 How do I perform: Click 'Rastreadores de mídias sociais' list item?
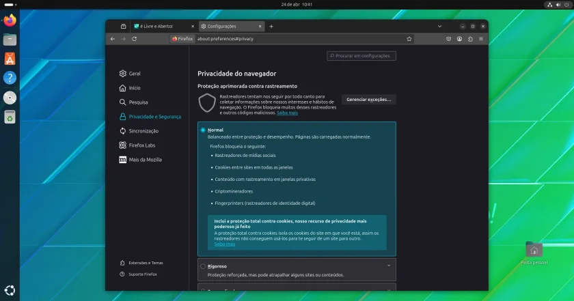245,156
